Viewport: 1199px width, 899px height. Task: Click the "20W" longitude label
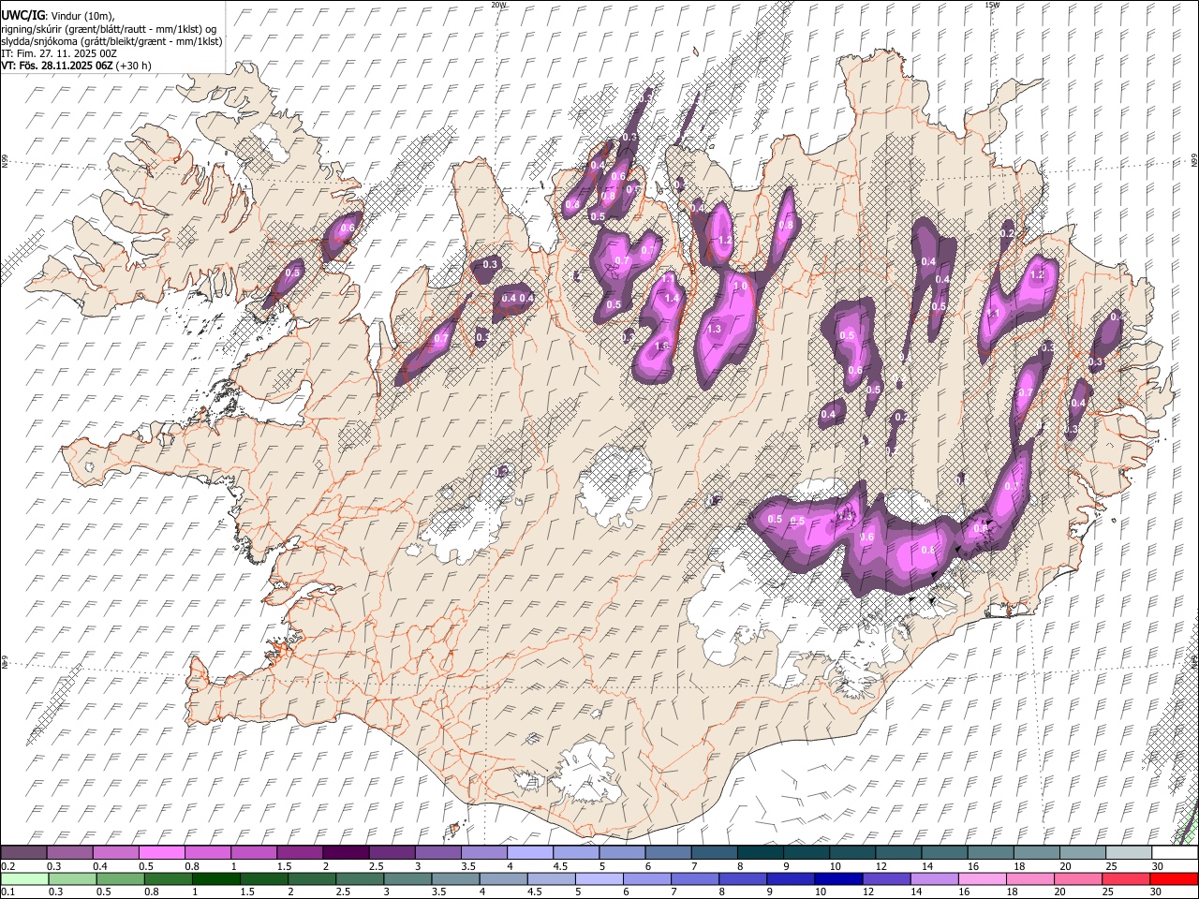(498, 5)
